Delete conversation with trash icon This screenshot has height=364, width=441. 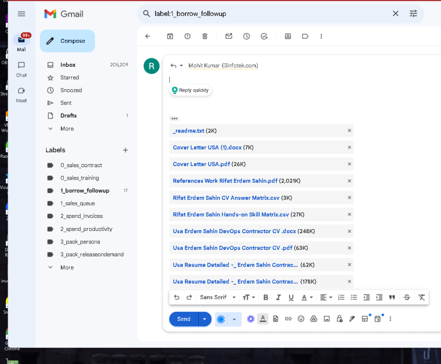(x=205, y=36)
